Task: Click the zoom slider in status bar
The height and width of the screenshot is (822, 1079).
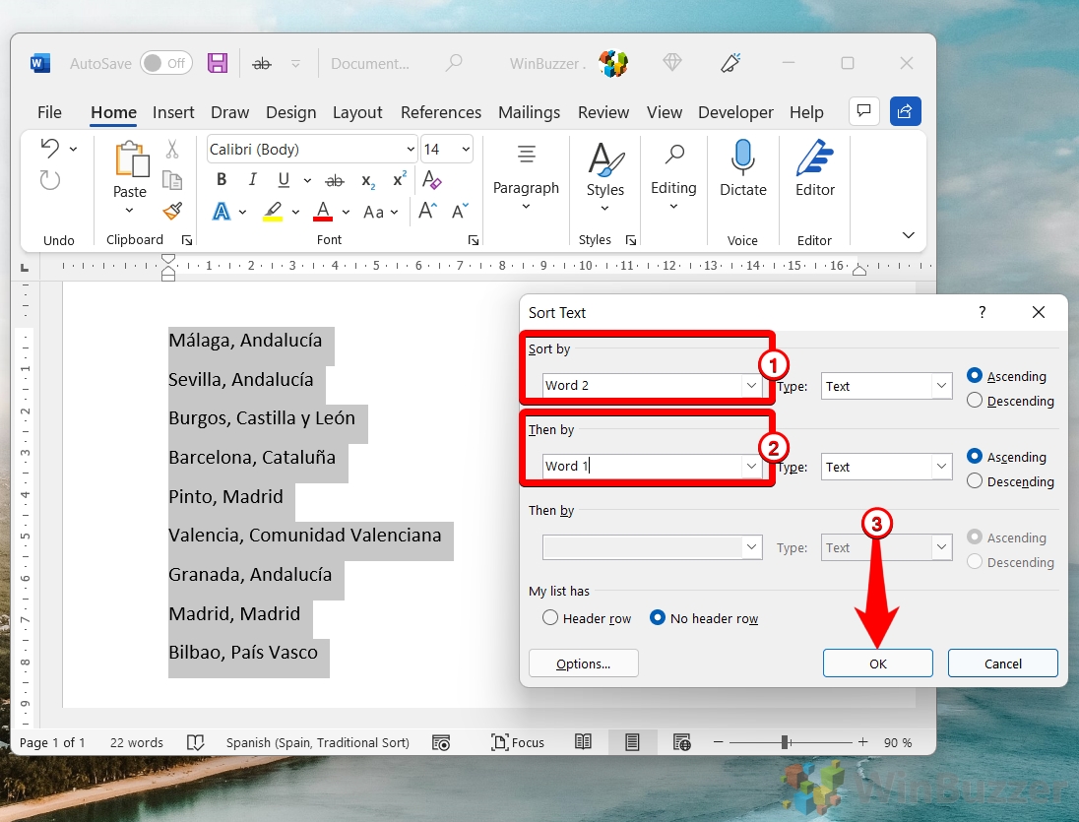Action: [x=785, y=742]
